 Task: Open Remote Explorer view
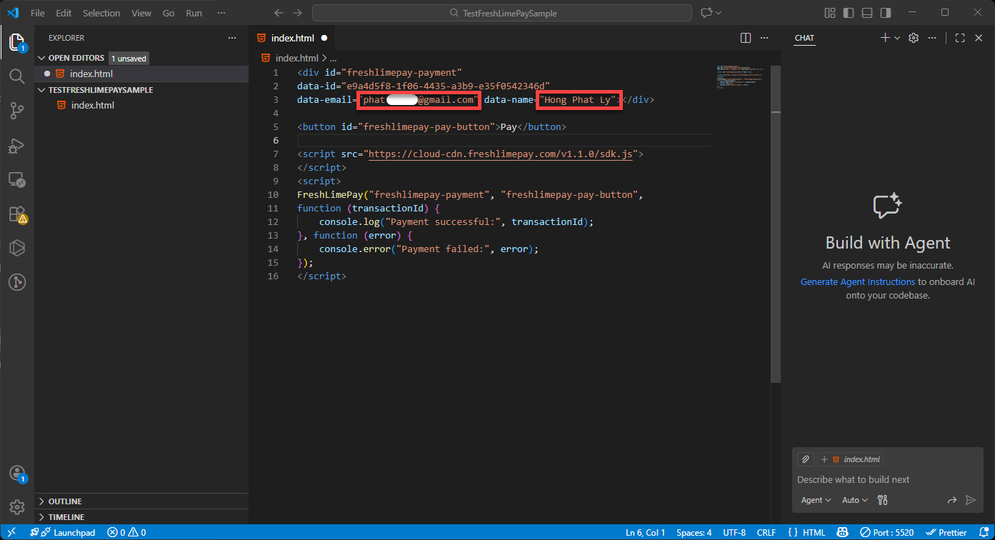tap(17, 179)
